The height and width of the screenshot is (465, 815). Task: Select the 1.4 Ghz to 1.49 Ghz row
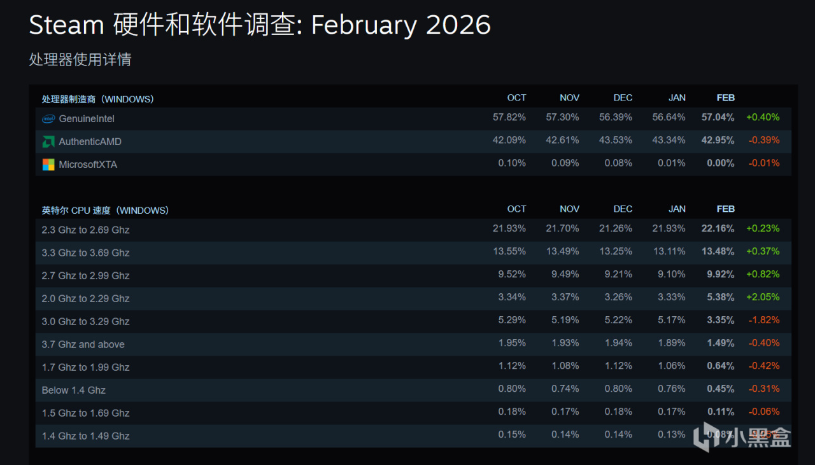pos(85,436)
